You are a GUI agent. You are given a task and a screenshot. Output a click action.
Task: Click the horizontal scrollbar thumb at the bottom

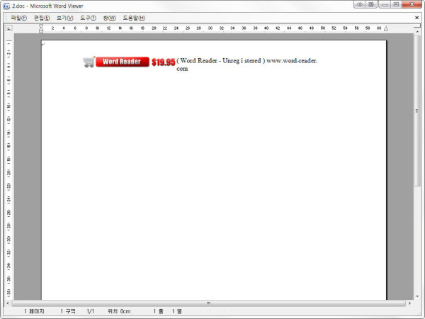pos(208,303)
